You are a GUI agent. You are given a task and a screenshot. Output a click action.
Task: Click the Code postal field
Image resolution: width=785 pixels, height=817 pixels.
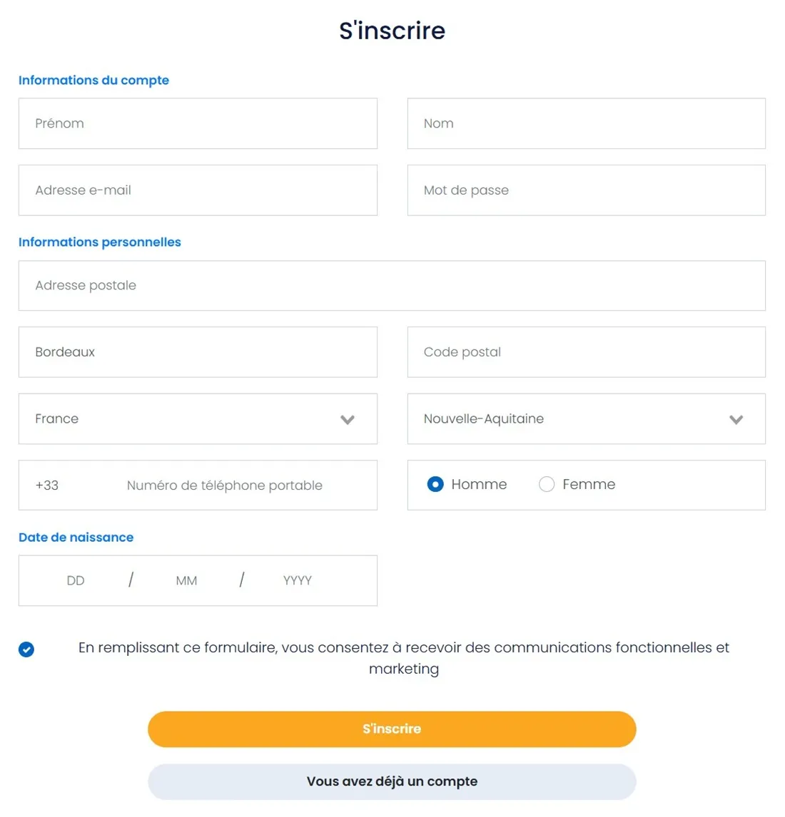586,352
